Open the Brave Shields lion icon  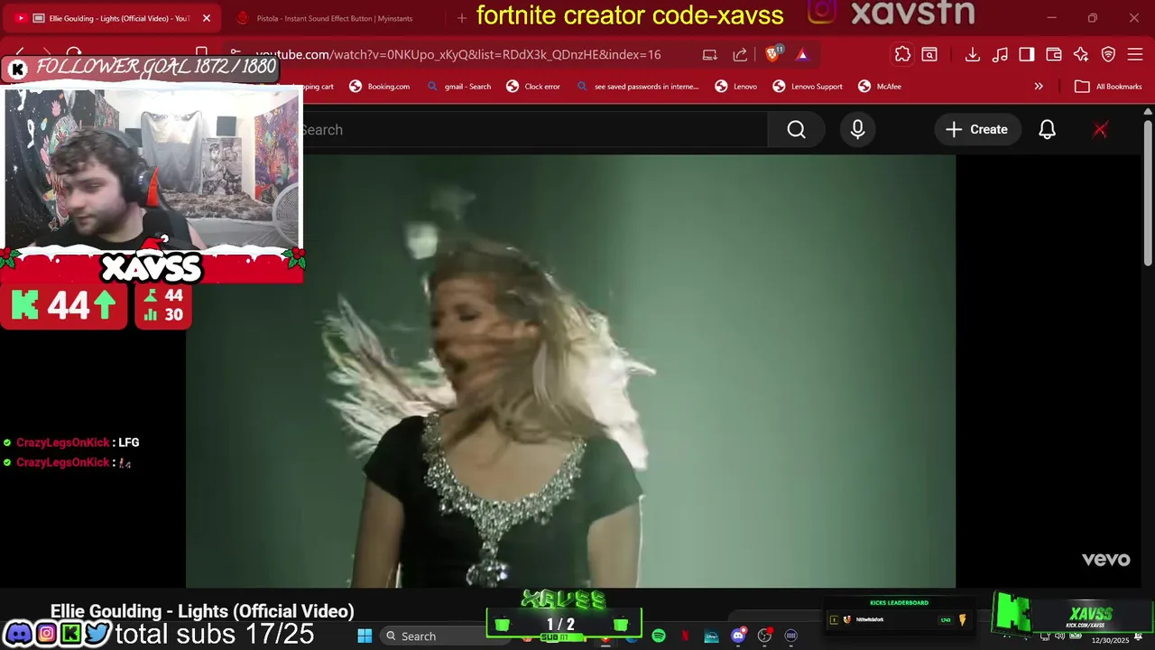tap(772, 55)
